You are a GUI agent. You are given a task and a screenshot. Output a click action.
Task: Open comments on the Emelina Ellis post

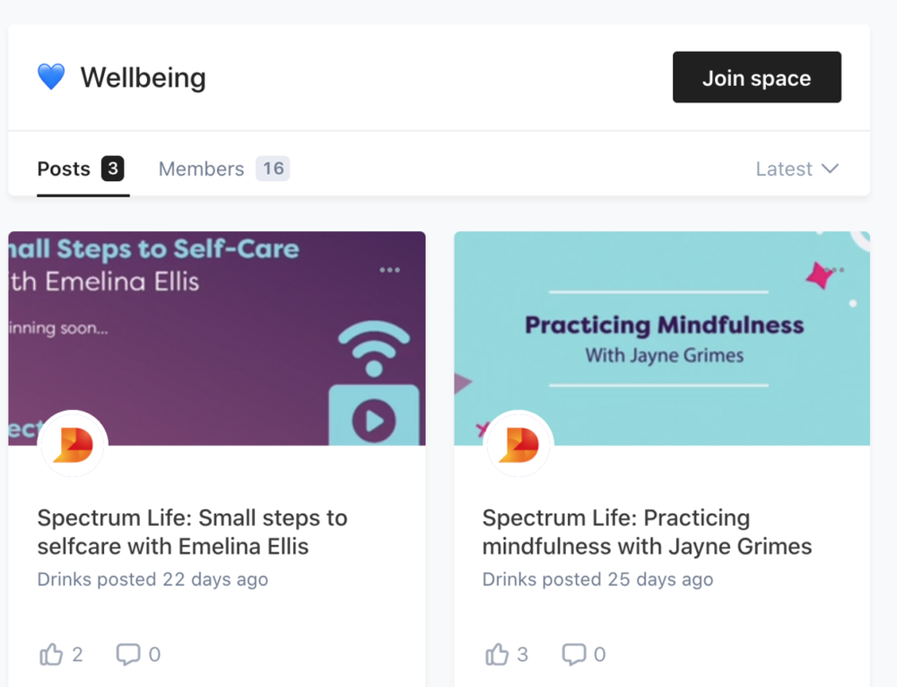[128, 655]
